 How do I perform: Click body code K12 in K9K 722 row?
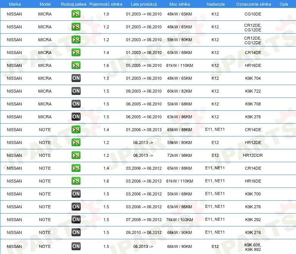coord(215,91)
